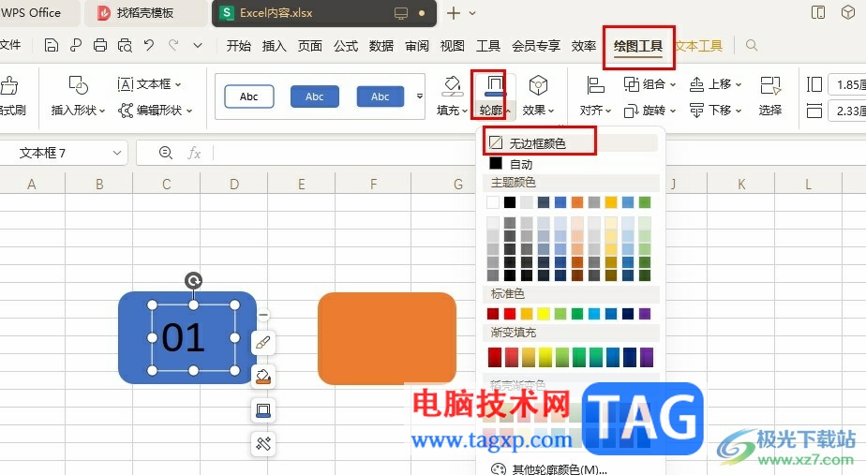Click the ribbon search magnifier icon

pos(751,45)
